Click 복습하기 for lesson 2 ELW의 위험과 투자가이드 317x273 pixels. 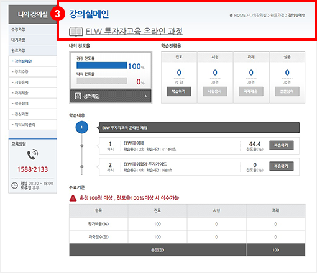[x=282, y=166]
